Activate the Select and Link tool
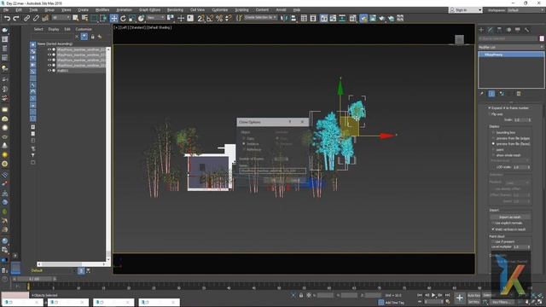Viewport: 546px width, 307px height. pos(26,18)
